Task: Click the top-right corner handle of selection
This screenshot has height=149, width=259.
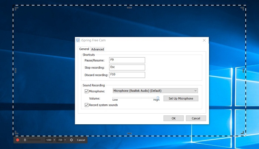Action: point(242,8)
